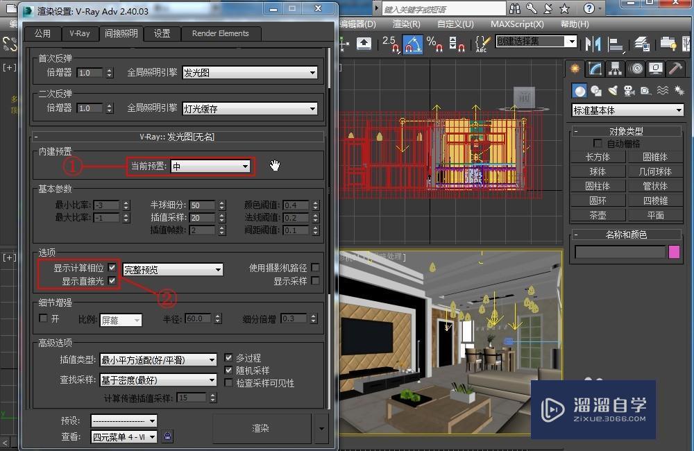Select the Create panel tab icon
Viewport: 694px width, 451px height.
[x=575, y=69]
